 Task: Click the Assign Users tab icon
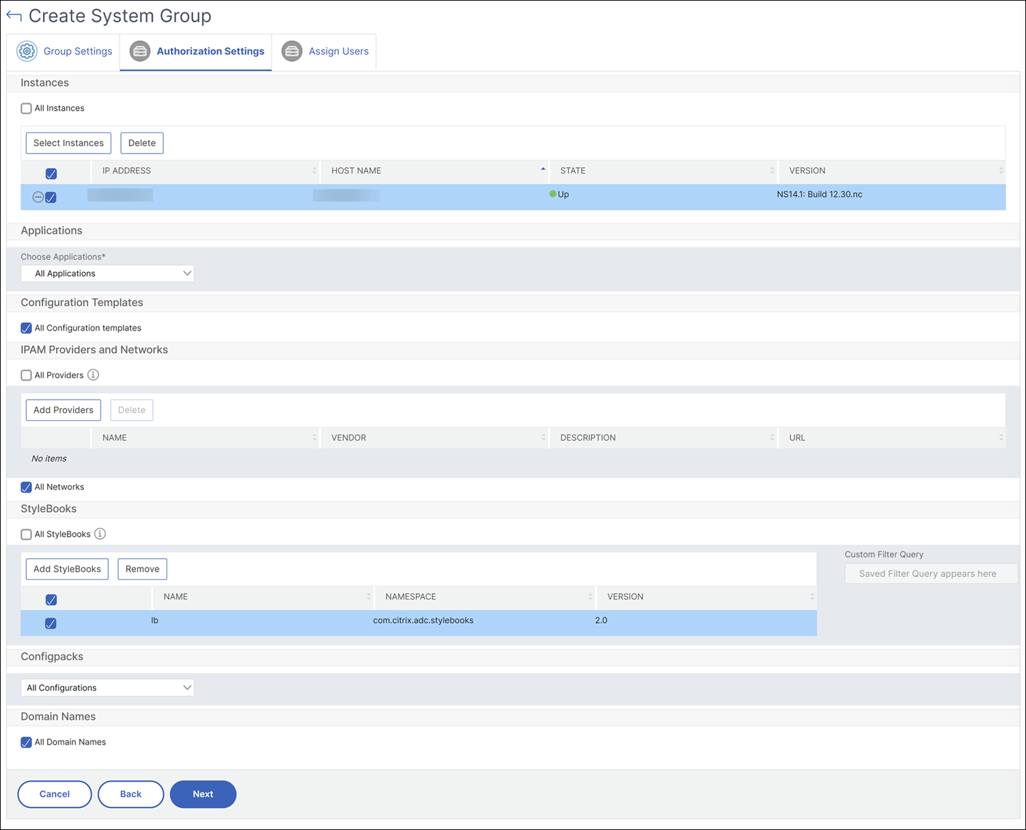pyautogui.click(x=292, y=51)
